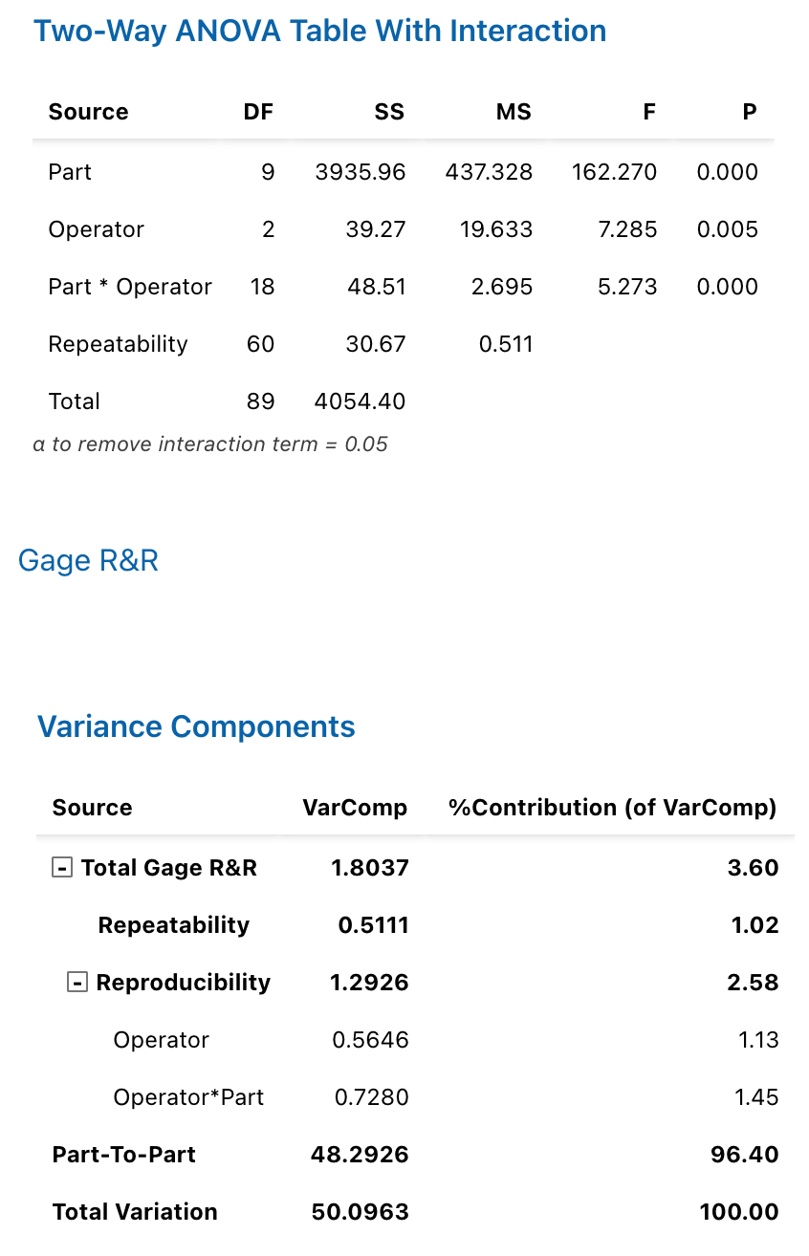Click the DF column header
Viewport: 809px width, 1256px height.
pos(258,112)
